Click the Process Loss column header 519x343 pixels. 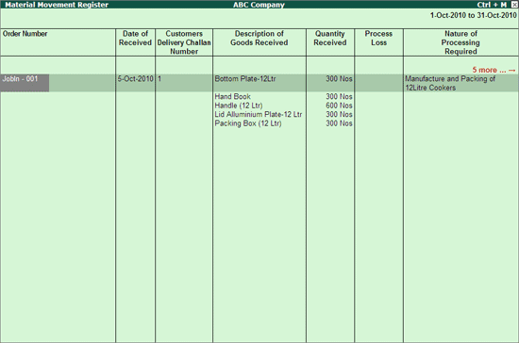pyautogui.click(x=378, y=38)
